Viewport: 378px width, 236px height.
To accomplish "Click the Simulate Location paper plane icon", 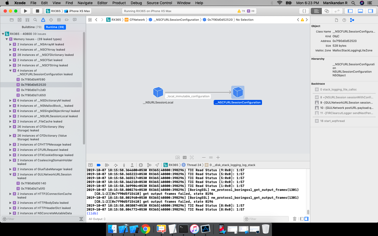I will [157, 165].
